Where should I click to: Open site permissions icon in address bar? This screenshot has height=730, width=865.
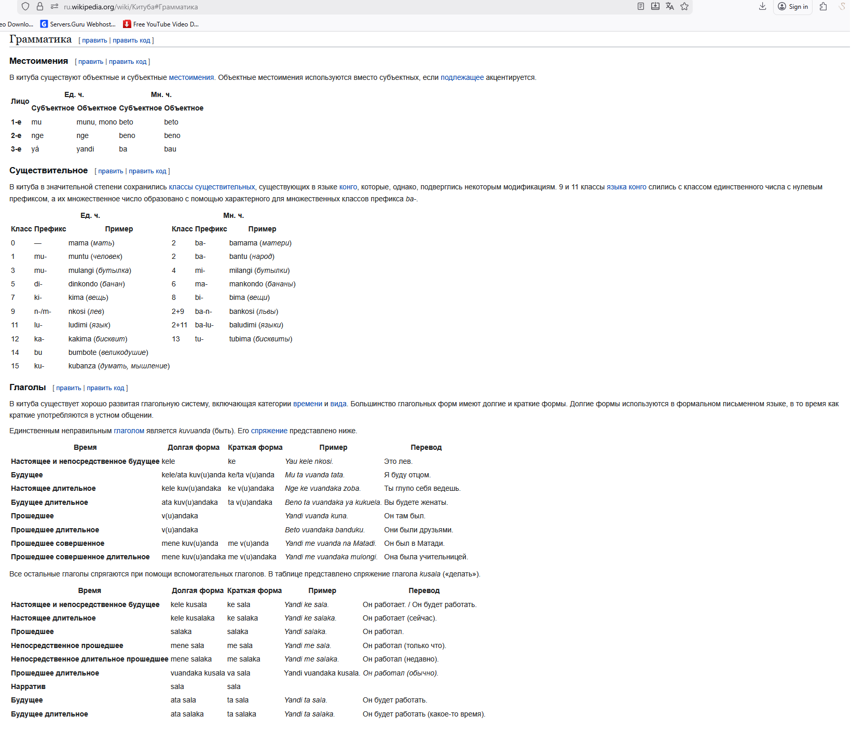point(54,7)
